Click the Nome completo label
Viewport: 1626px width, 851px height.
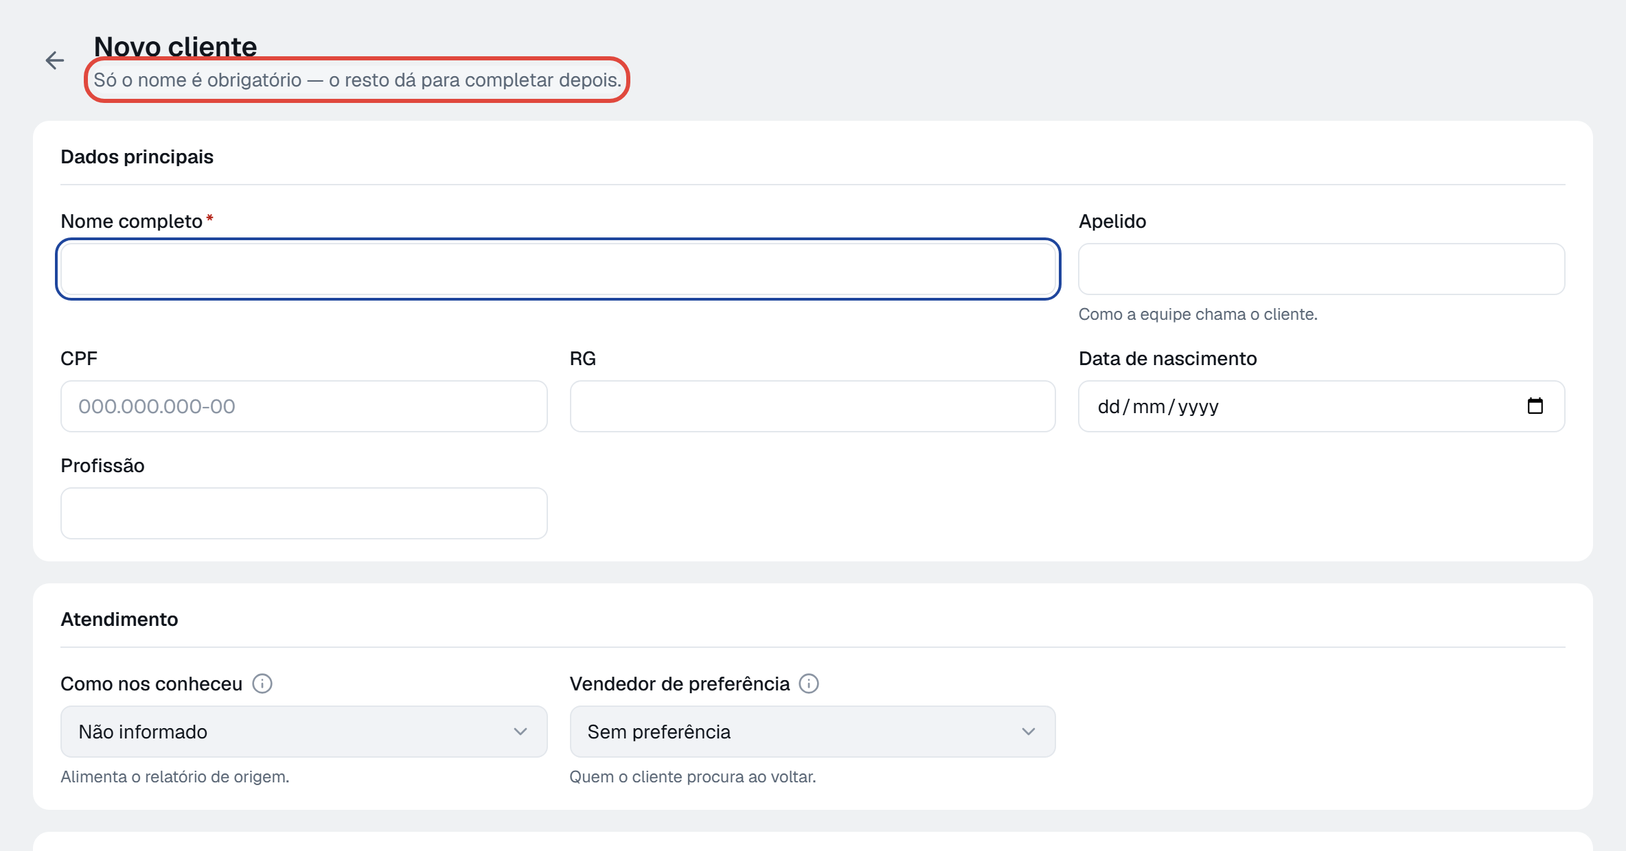pos(132,222)
